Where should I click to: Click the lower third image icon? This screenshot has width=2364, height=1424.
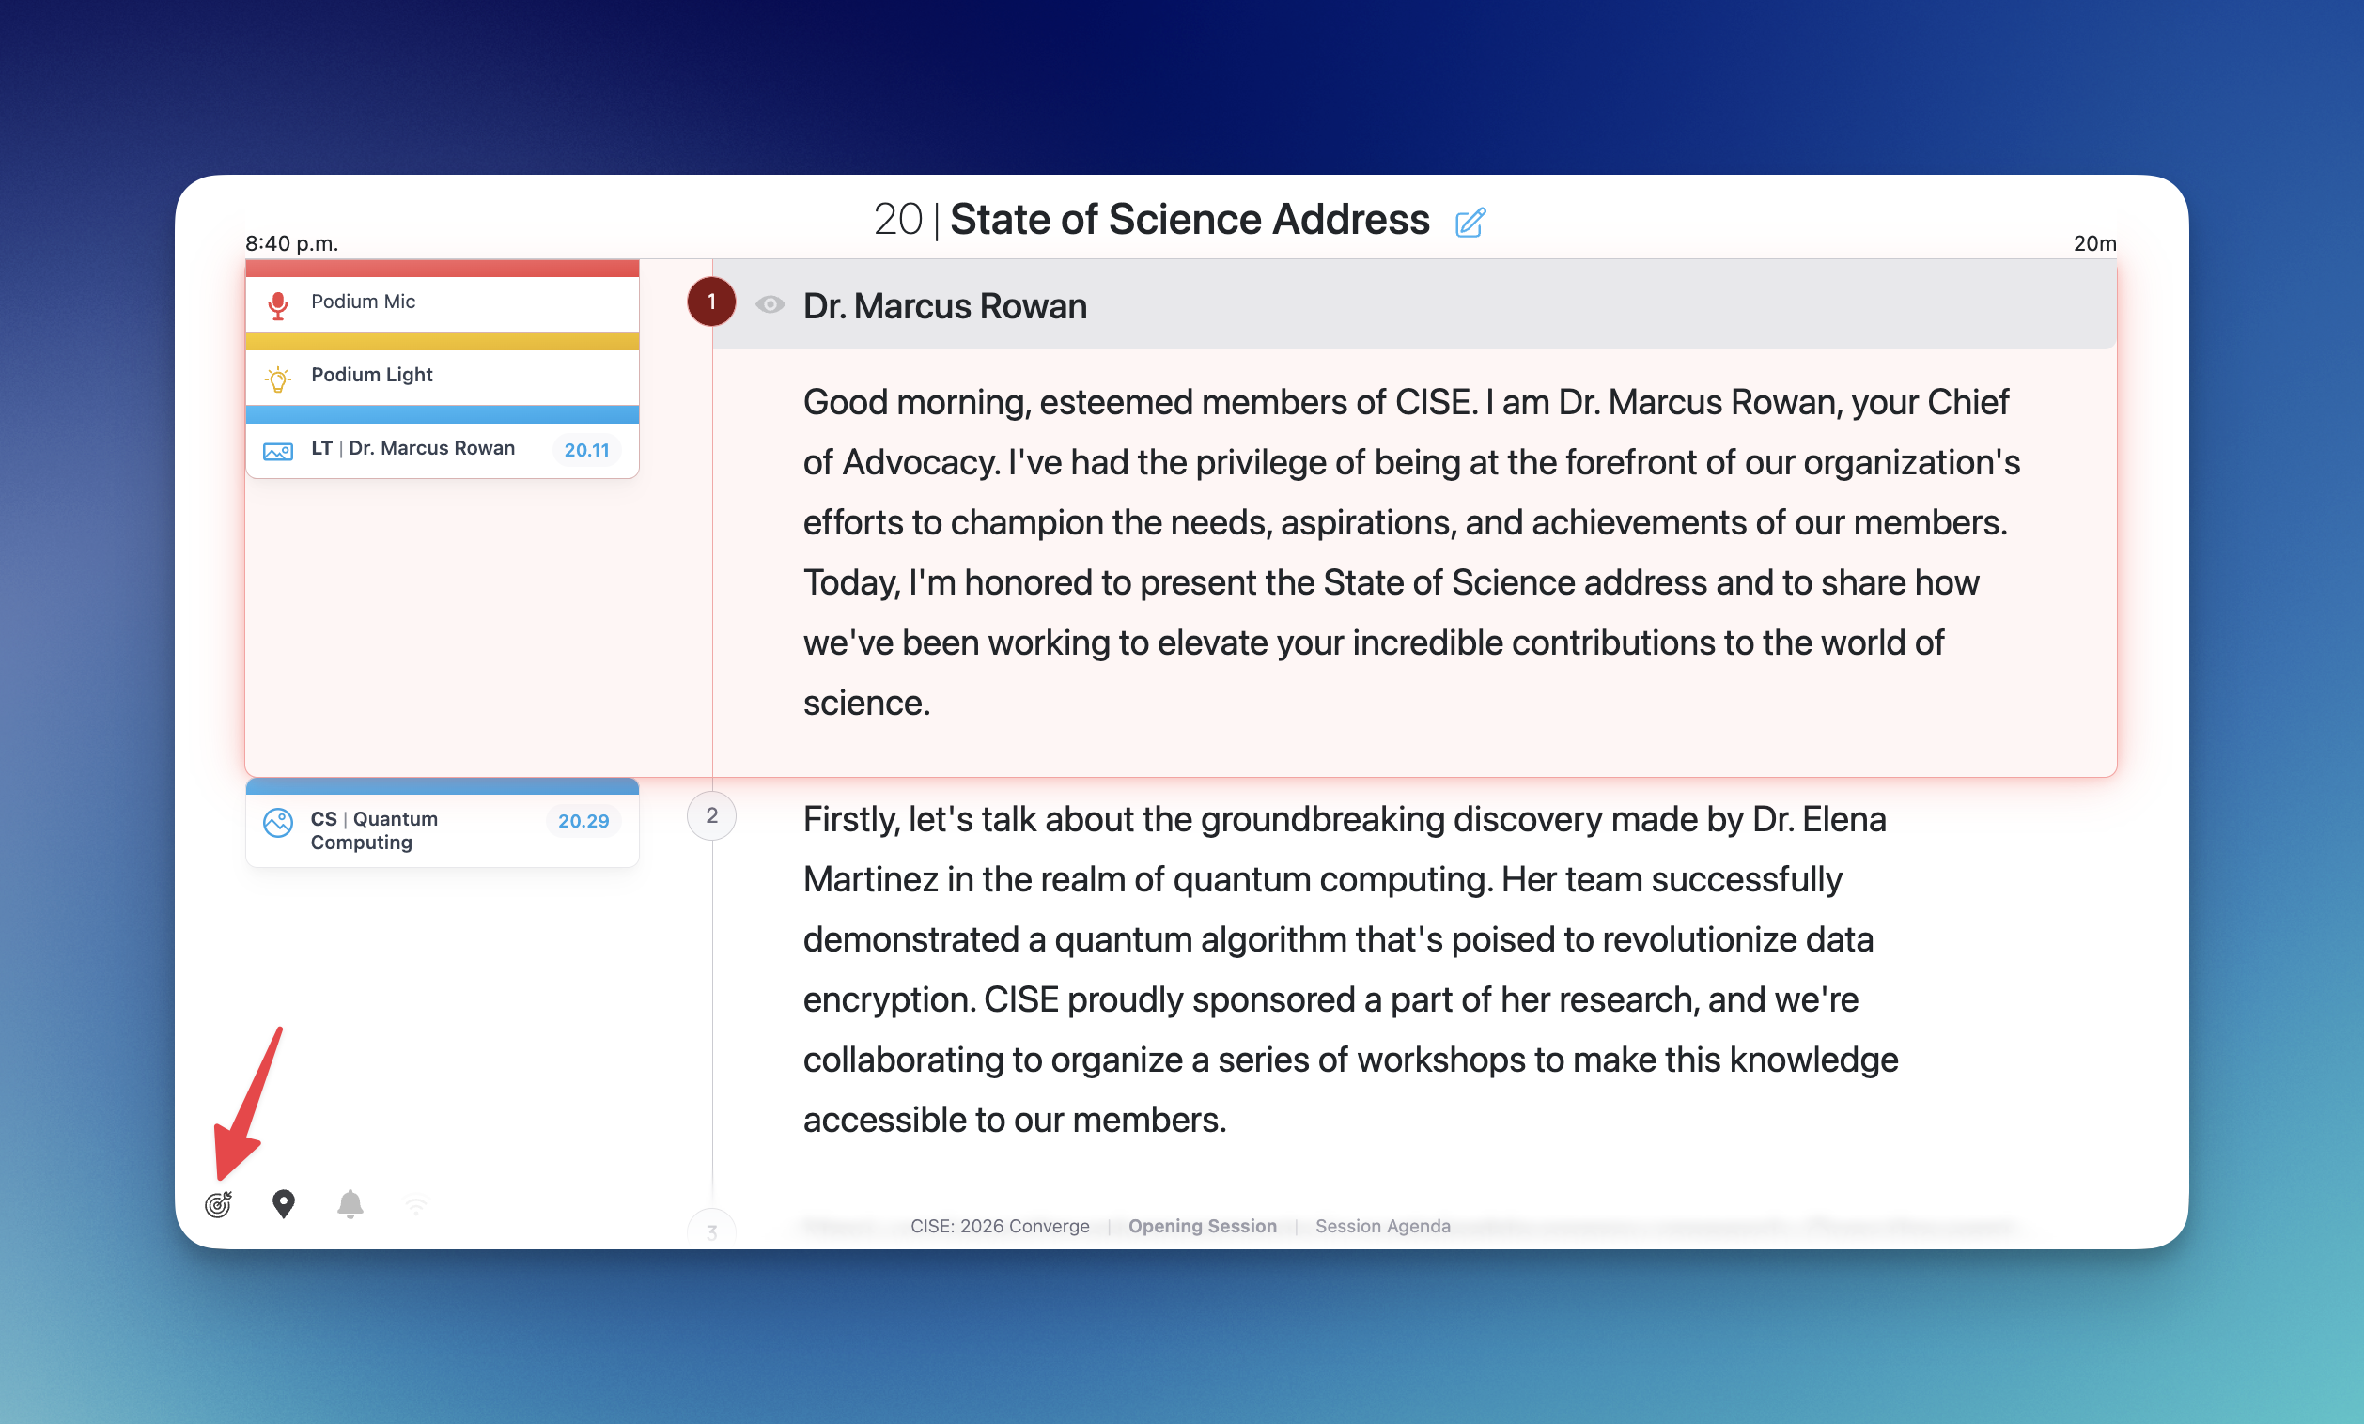click(x=278, y=452)
